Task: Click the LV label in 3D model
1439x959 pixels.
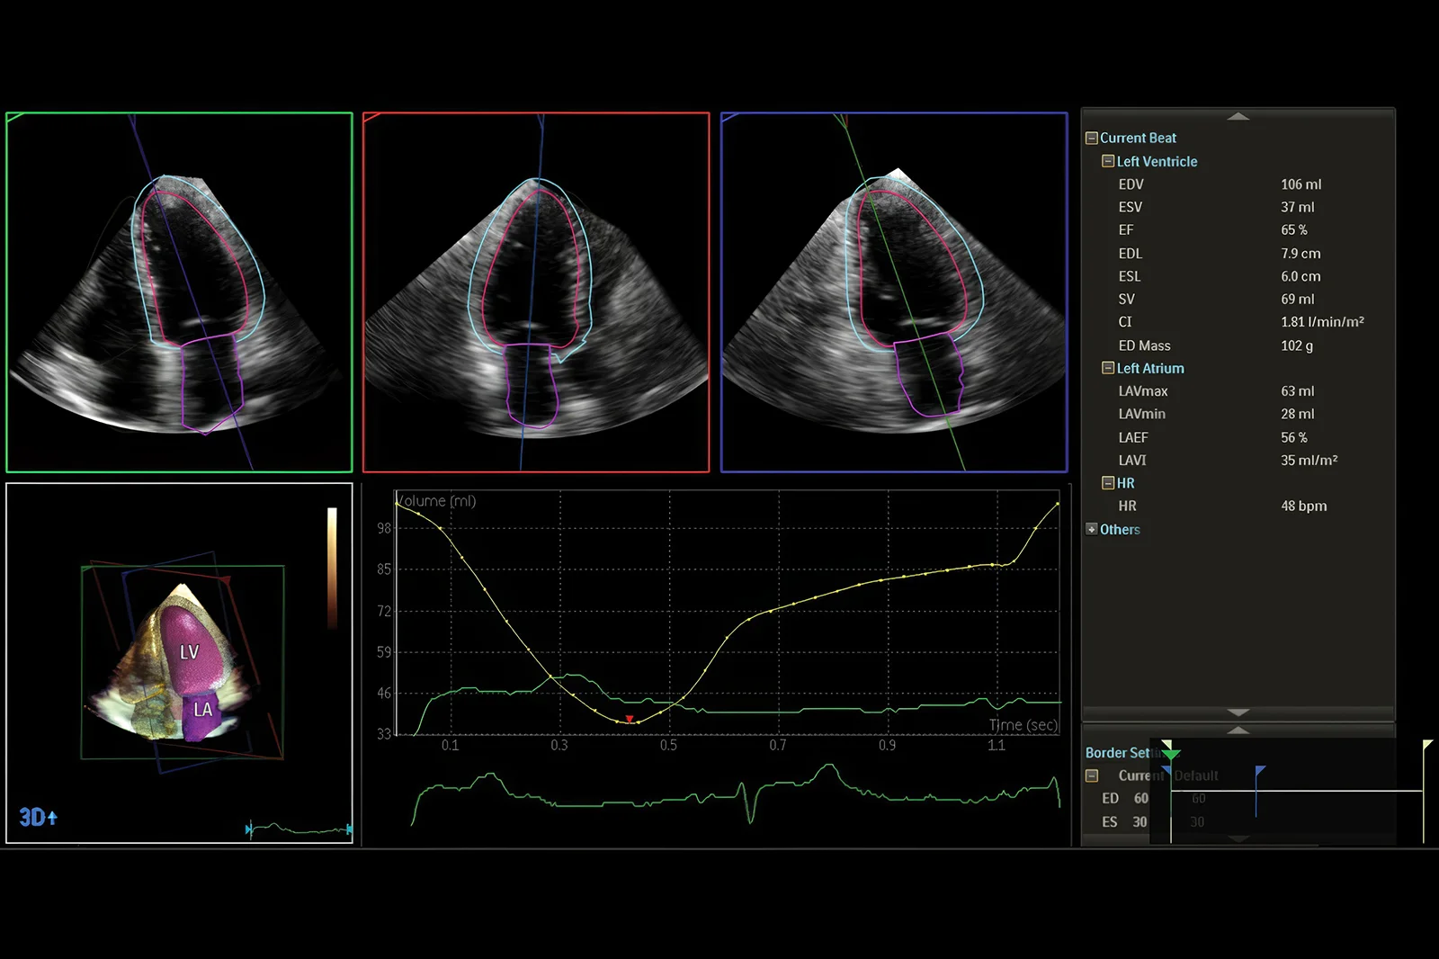Action: (x=189, y=652)
